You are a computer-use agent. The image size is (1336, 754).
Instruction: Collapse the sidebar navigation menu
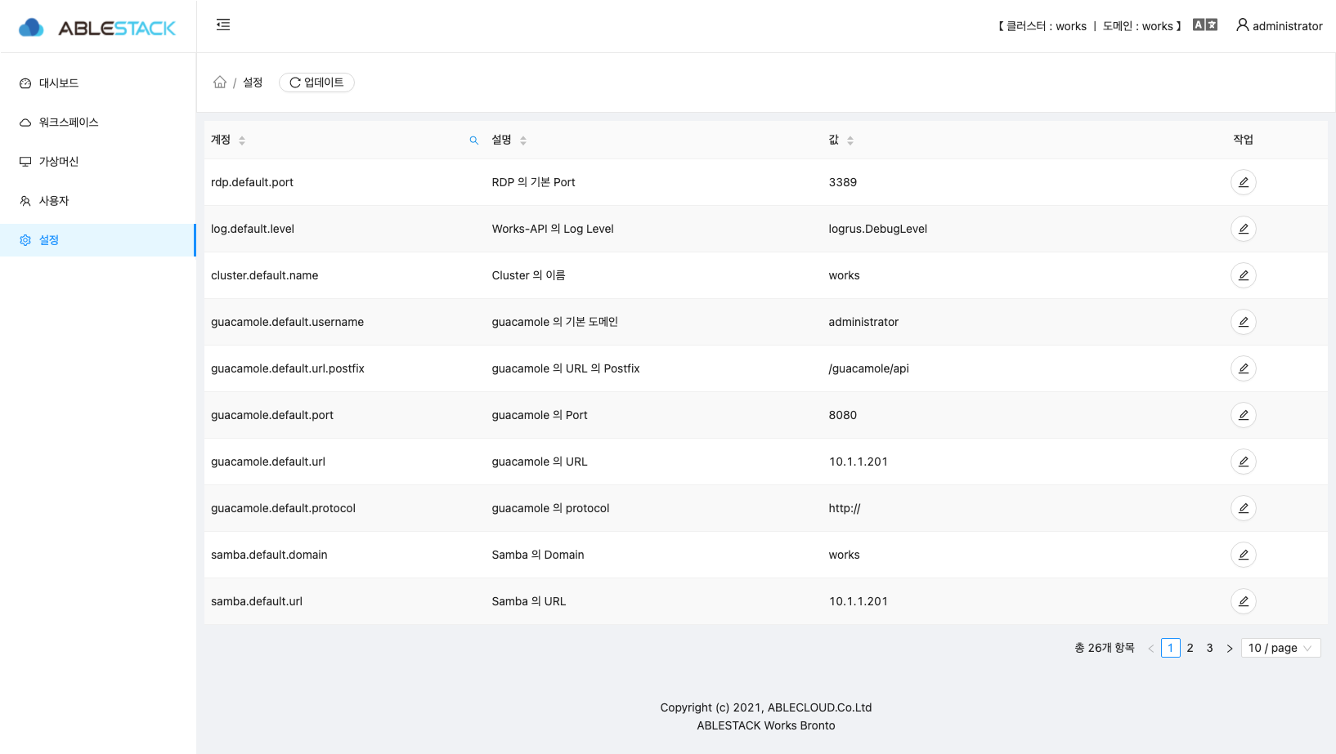coord(222,25)
